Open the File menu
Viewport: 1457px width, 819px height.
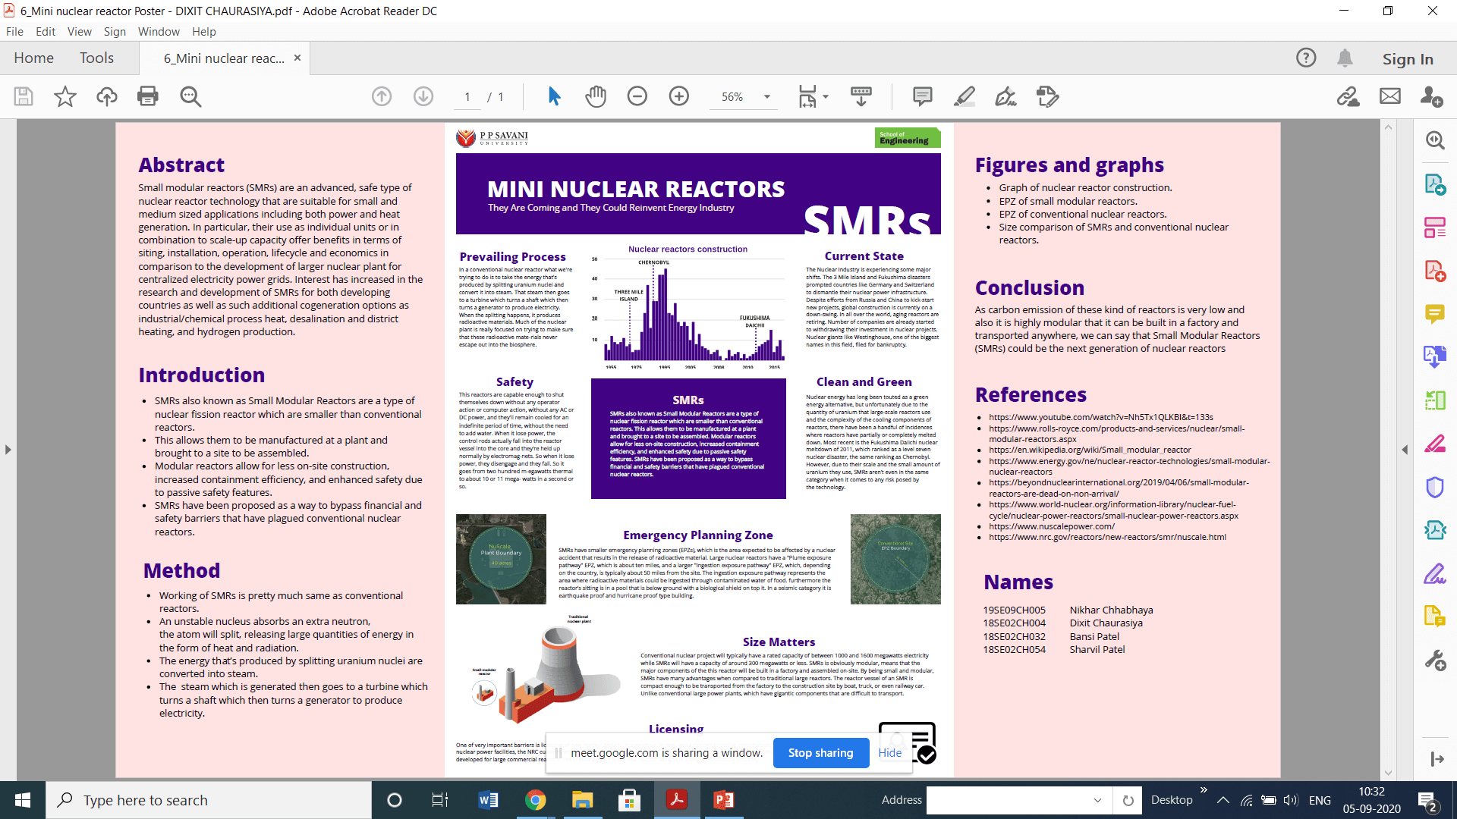tap(14, 31)
